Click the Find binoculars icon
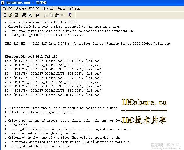Image resolution: width=184 pixels, height=150 pixels. point(37,15)
